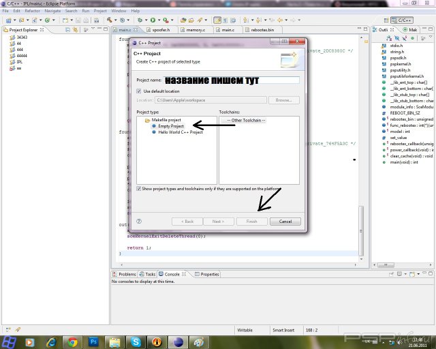Screen dimensions: 436x349
Task: Toggle the Use default location checkbox
Action: pyautogui.click(x=140, y=91)
